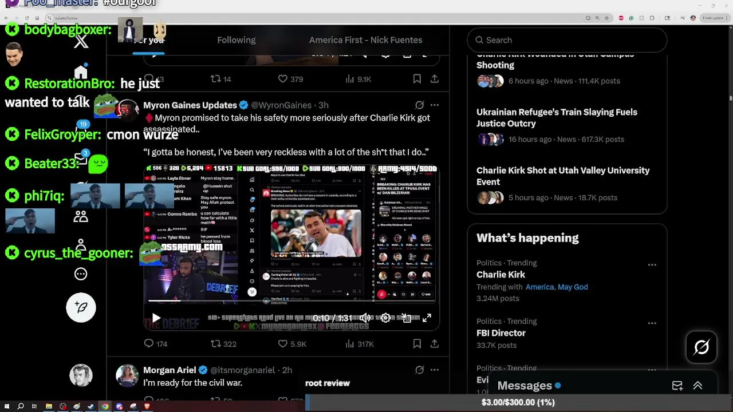Open Communities people icon in sidebar

tap(81, 216)
